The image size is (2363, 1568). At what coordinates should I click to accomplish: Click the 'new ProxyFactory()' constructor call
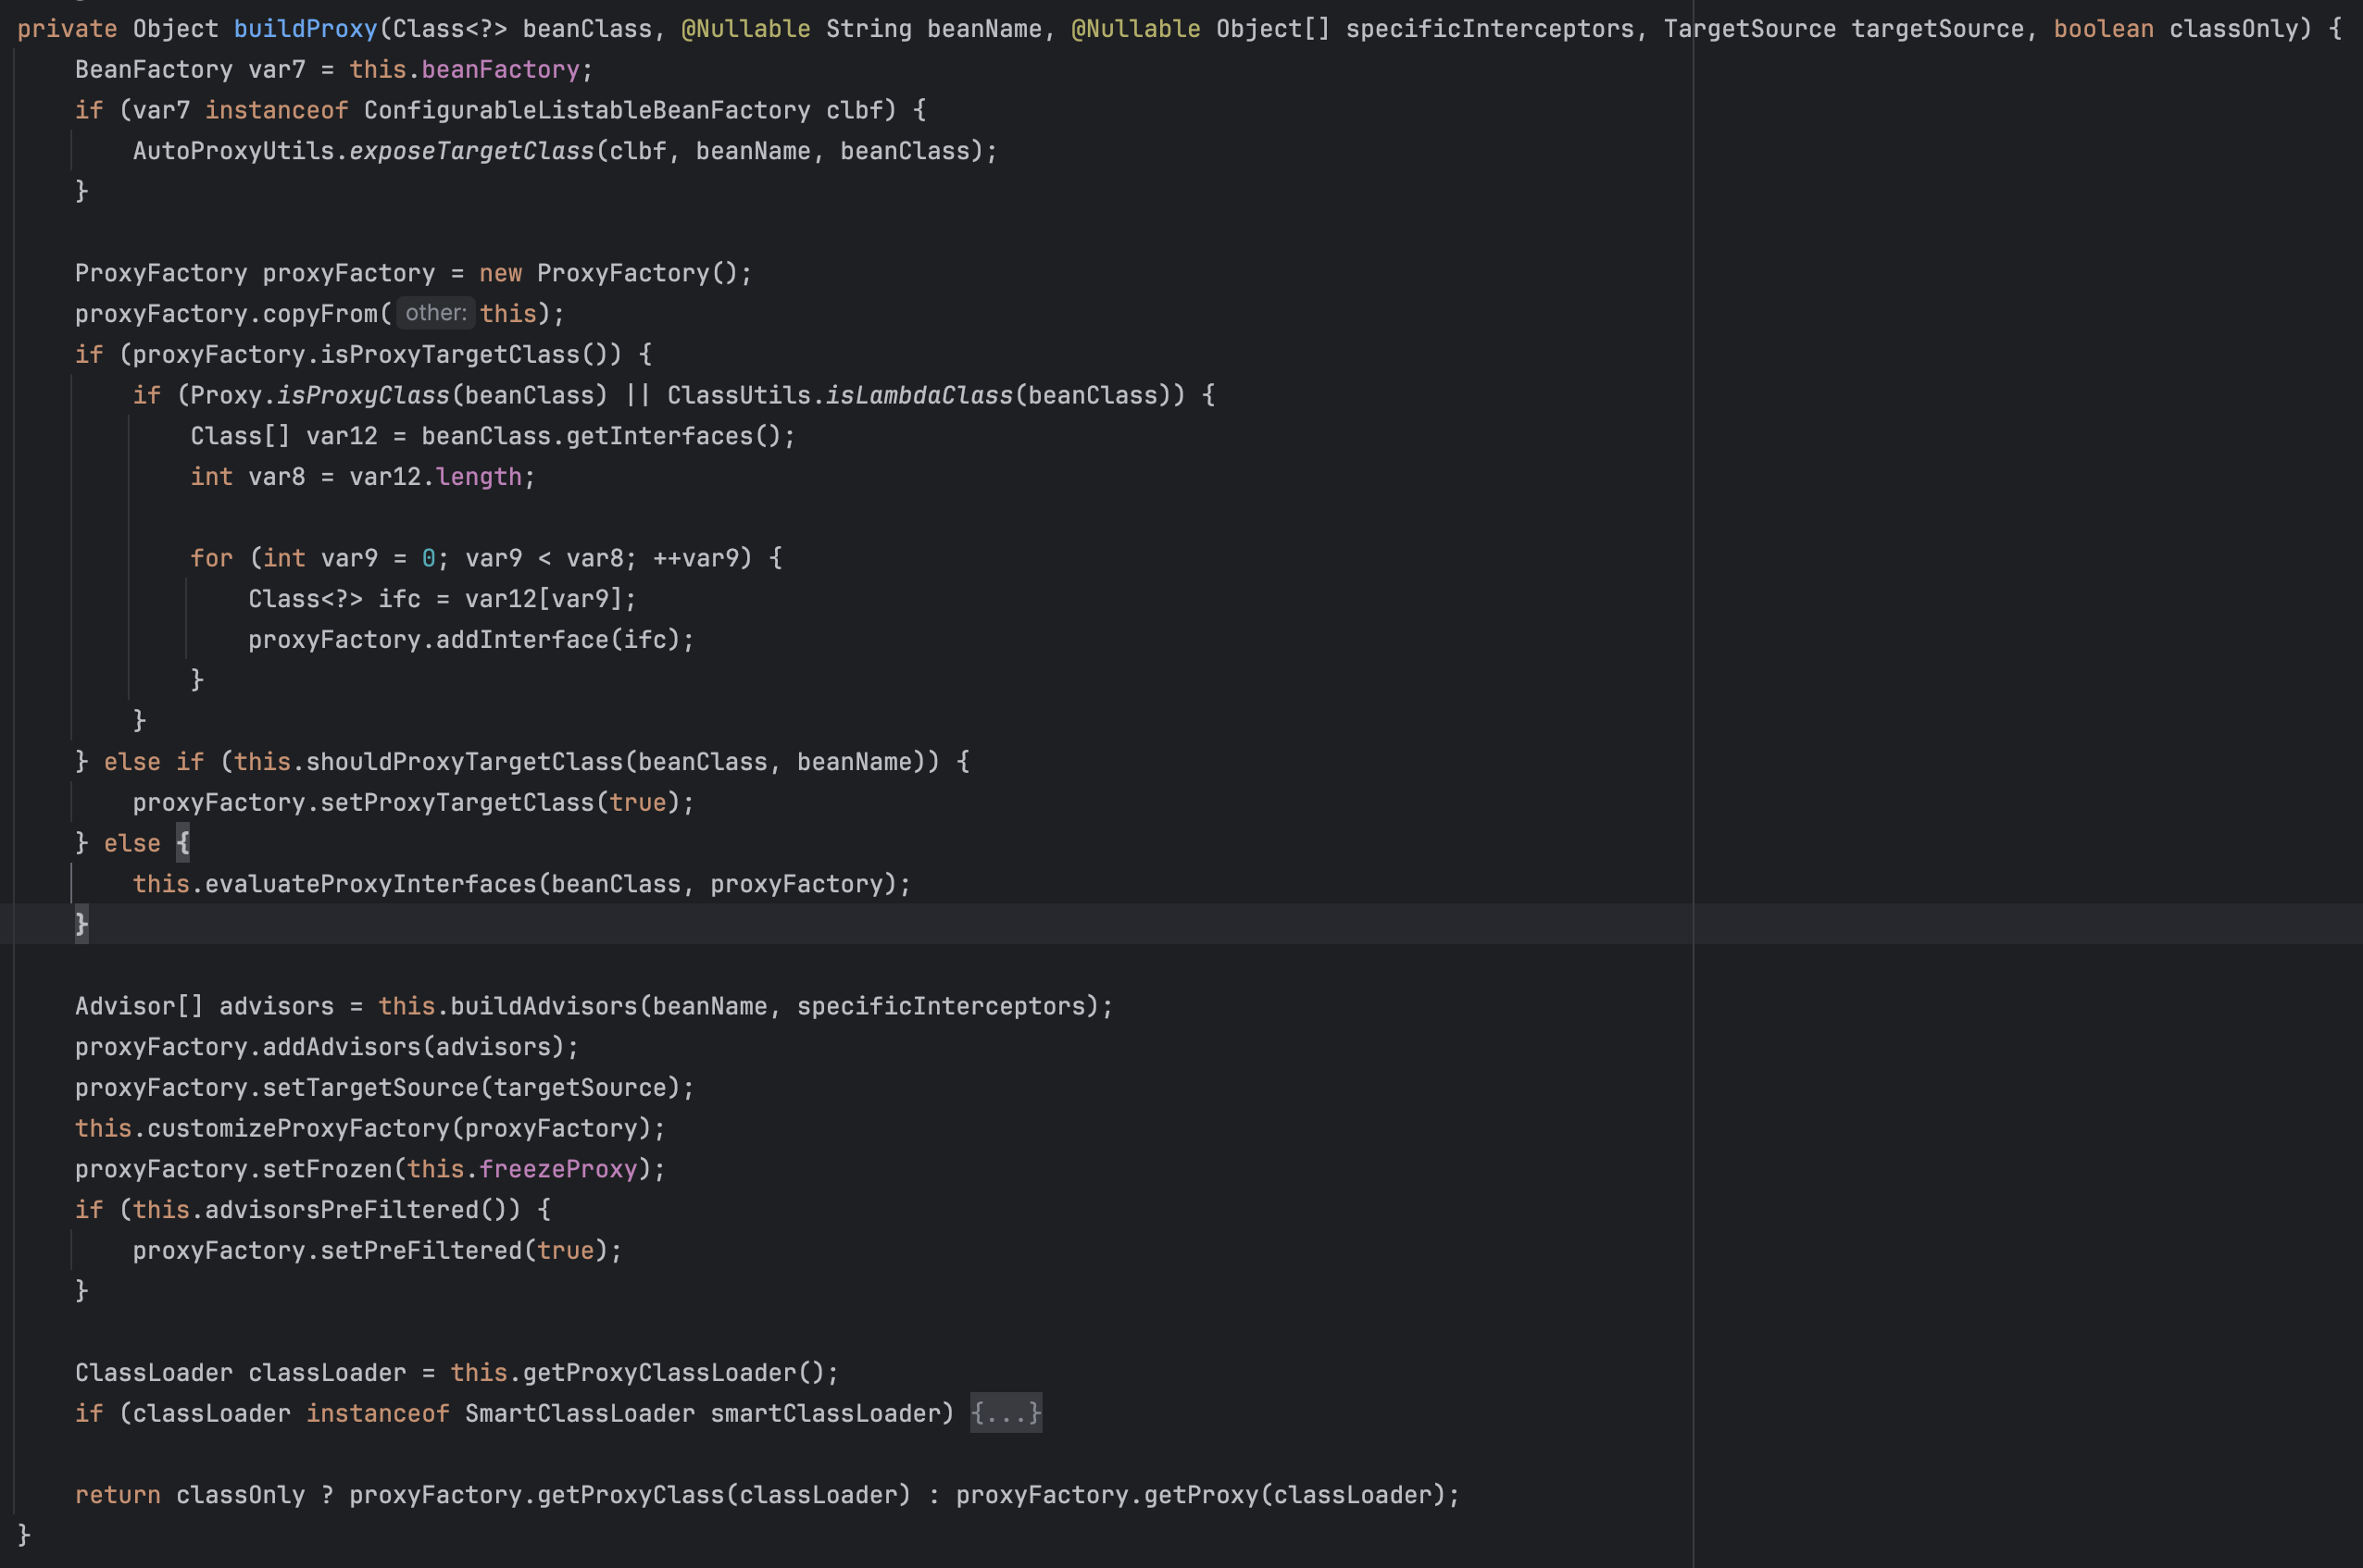click(608, 273)
